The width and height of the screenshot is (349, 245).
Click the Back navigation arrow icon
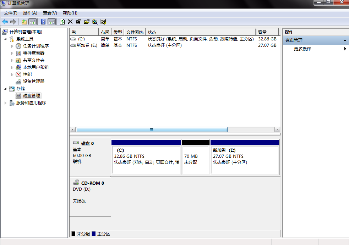click(4, 22)
